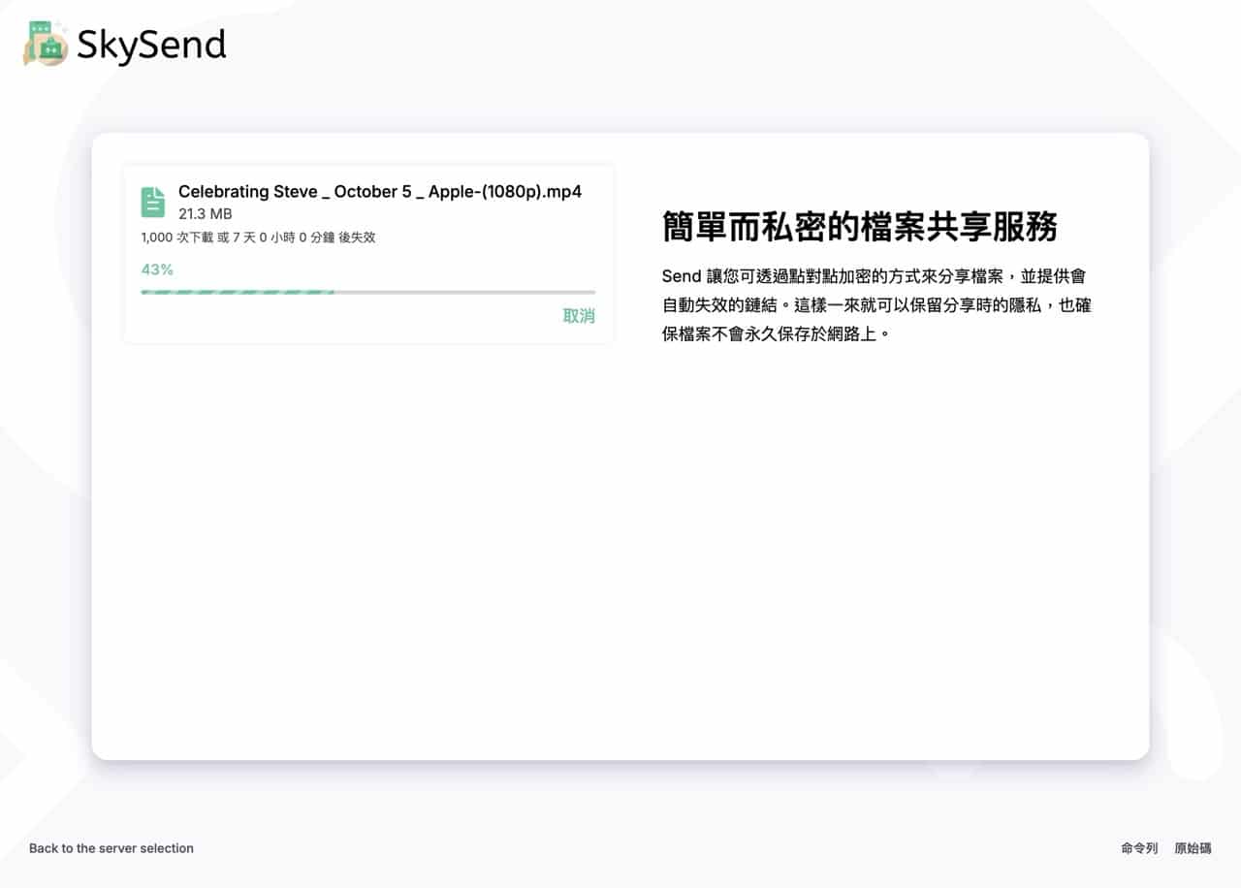1241x888 pixels.
Task: Cancel the upload with 取消
Action: click(x=579, y=316)
